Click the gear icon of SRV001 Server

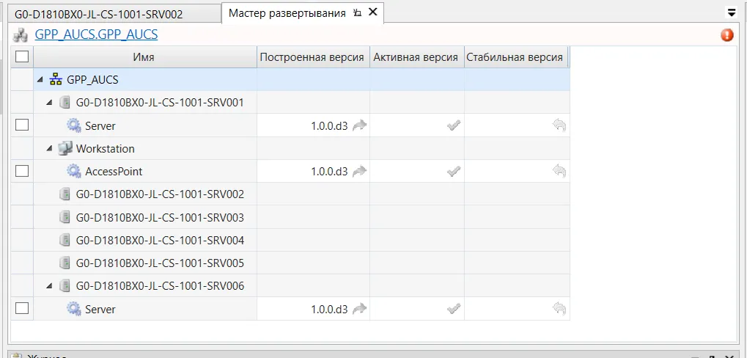[74, 126]
